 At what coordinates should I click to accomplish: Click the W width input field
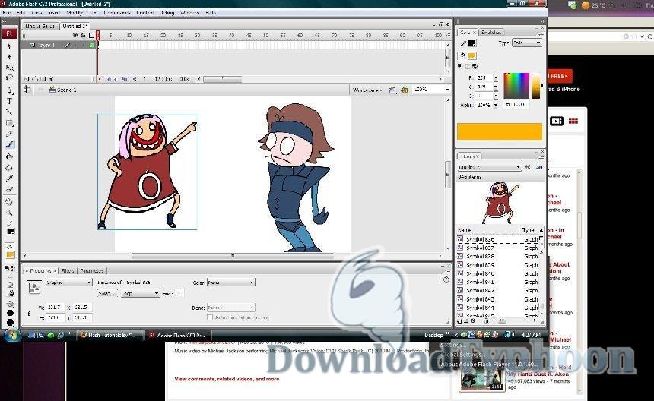coord(56,307)
